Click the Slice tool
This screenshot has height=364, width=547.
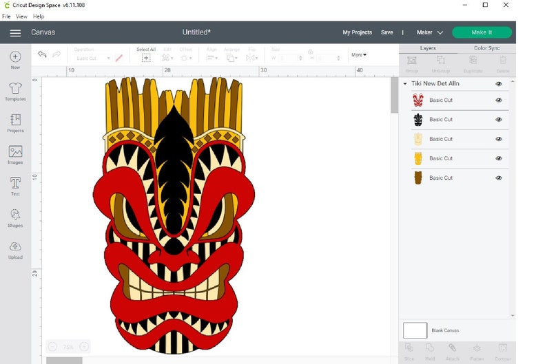click(409, 352)
